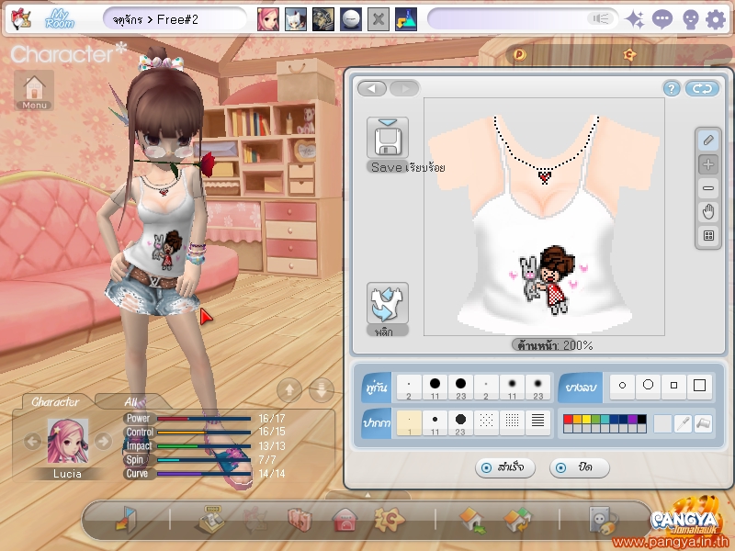Viewport: 735px width, 551px height.
Task: Click the ปิด close button
Action: point(580,467)
